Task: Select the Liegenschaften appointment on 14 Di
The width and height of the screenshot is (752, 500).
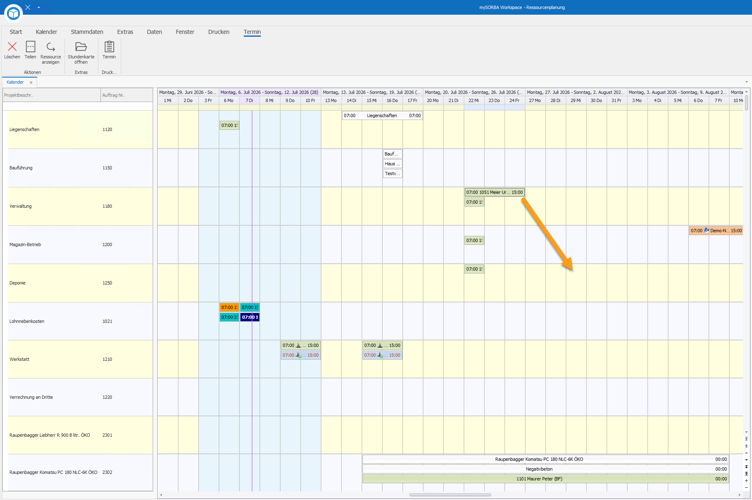Action: coord(382,116)
